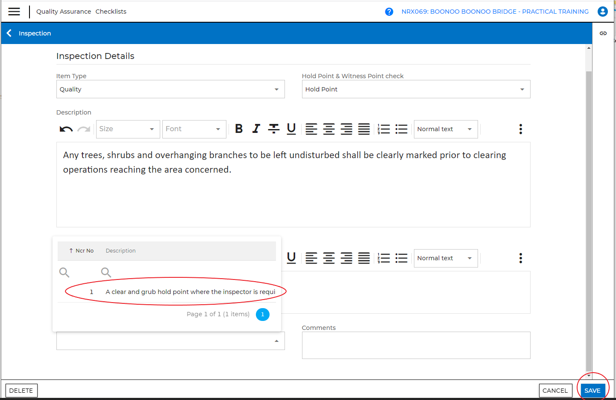Open the hamburger navigation menu
The image size is (616, 400).
pyautogui.click(x=14, y=12)
